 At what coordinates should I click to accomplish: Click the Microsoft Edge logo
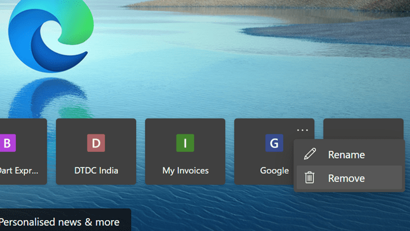(51, 35)
